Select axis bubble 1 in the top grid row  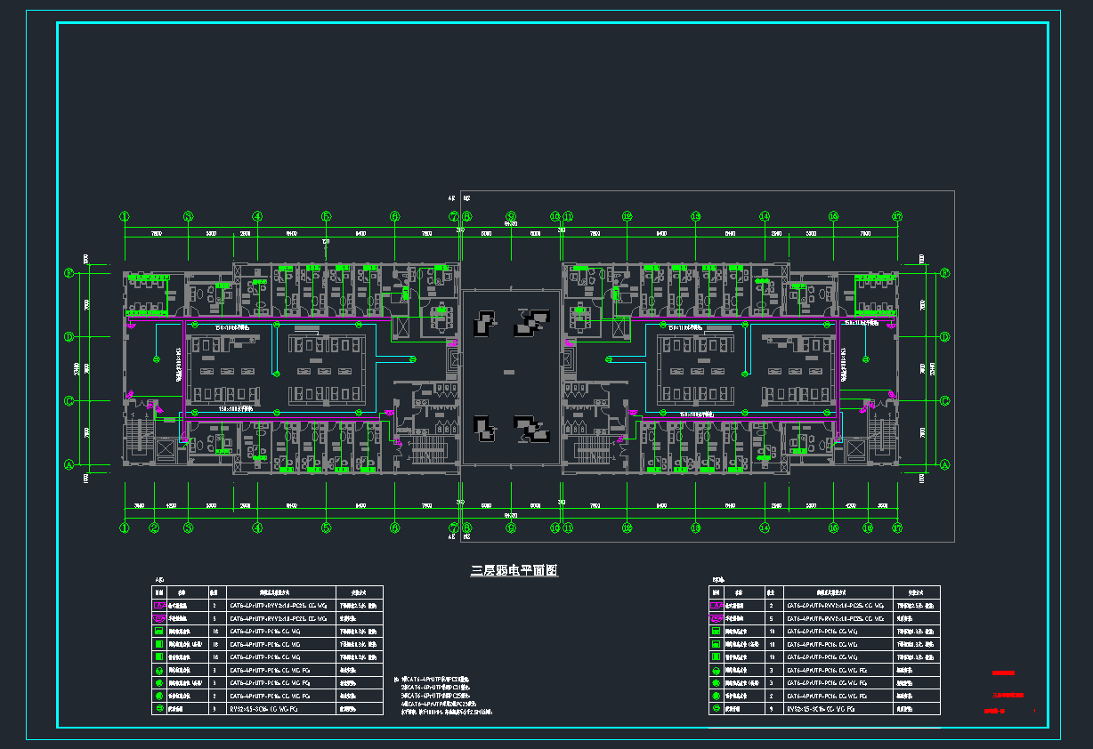(125, 216)
